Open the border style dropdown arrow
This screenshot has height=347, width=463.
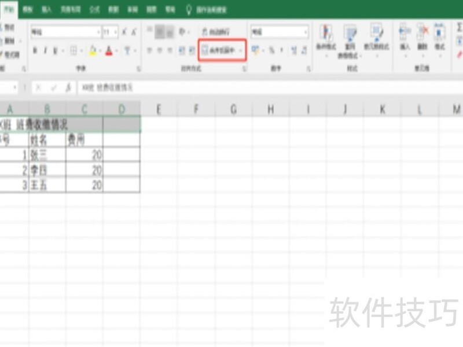[x=81, y=49]
